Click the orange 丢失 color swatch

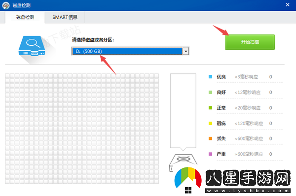click(210, 138)
